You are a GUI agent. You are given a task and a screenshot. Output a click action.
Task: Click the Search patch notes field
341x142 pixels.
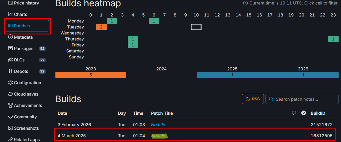coord(302,99)
